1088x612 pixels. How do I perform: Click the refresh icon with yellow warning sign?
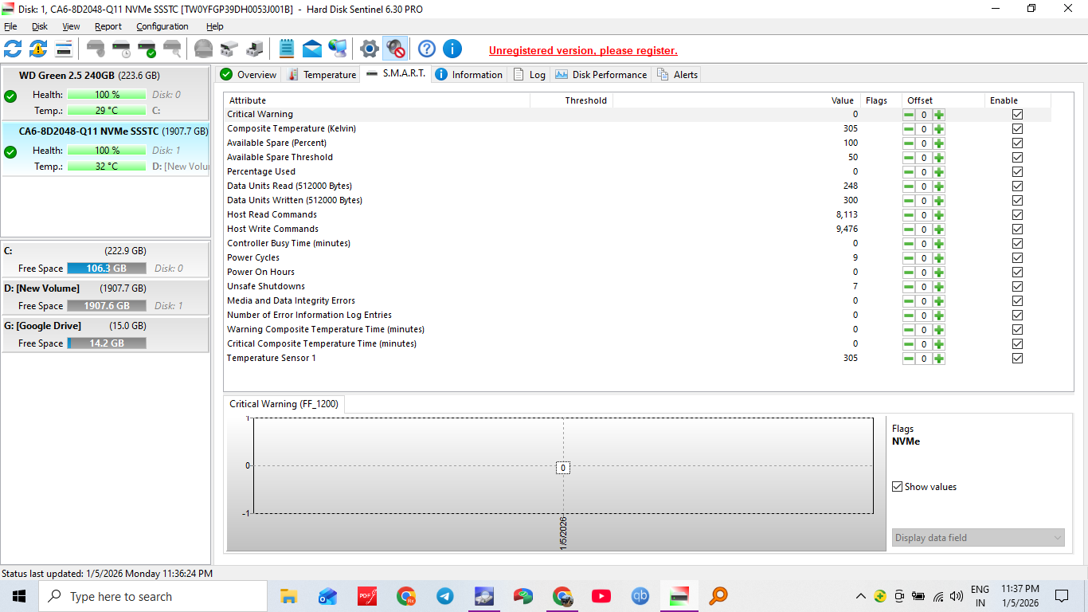click(x=38, y=49)
